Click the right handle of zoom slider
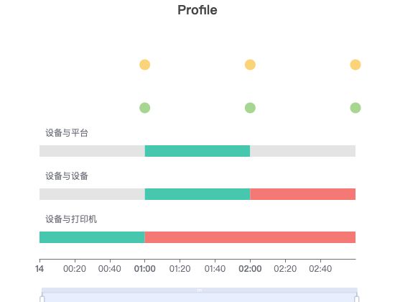Image resolution: width=395 pixels, height=302 pixels. (356, 299)
